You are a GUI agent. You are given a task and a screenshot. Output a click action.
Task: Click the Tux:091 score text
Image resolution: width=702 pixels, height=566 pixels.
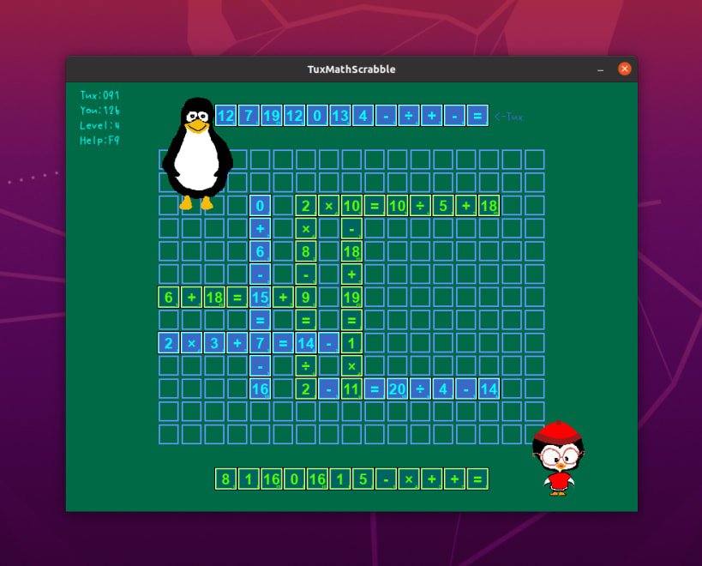click(x=99, y=95)
